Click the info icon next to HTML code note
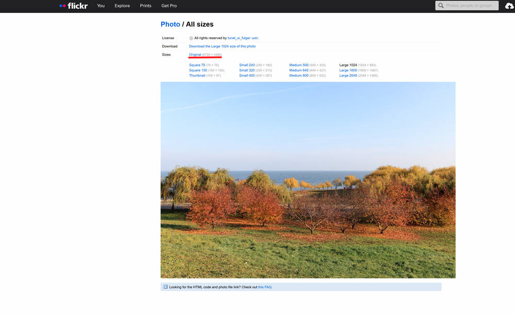The height and width of the screenshot is (314, 515). pos(165,287)
